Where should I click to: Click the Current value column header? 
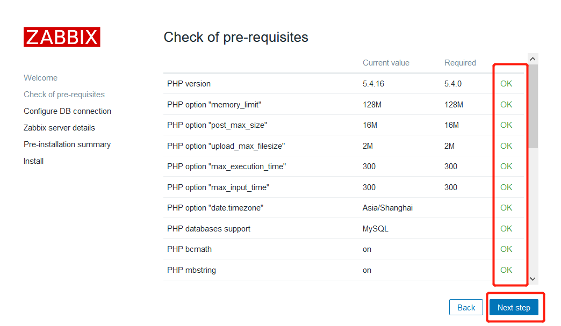click(x=386, y=63)
